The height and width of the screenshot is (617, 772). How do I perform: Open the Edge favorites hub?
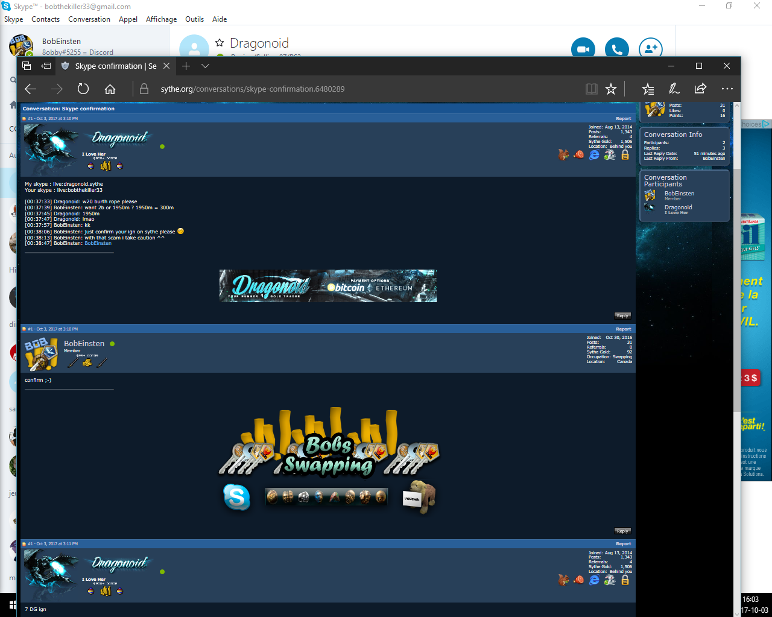[x=648, y=89]
